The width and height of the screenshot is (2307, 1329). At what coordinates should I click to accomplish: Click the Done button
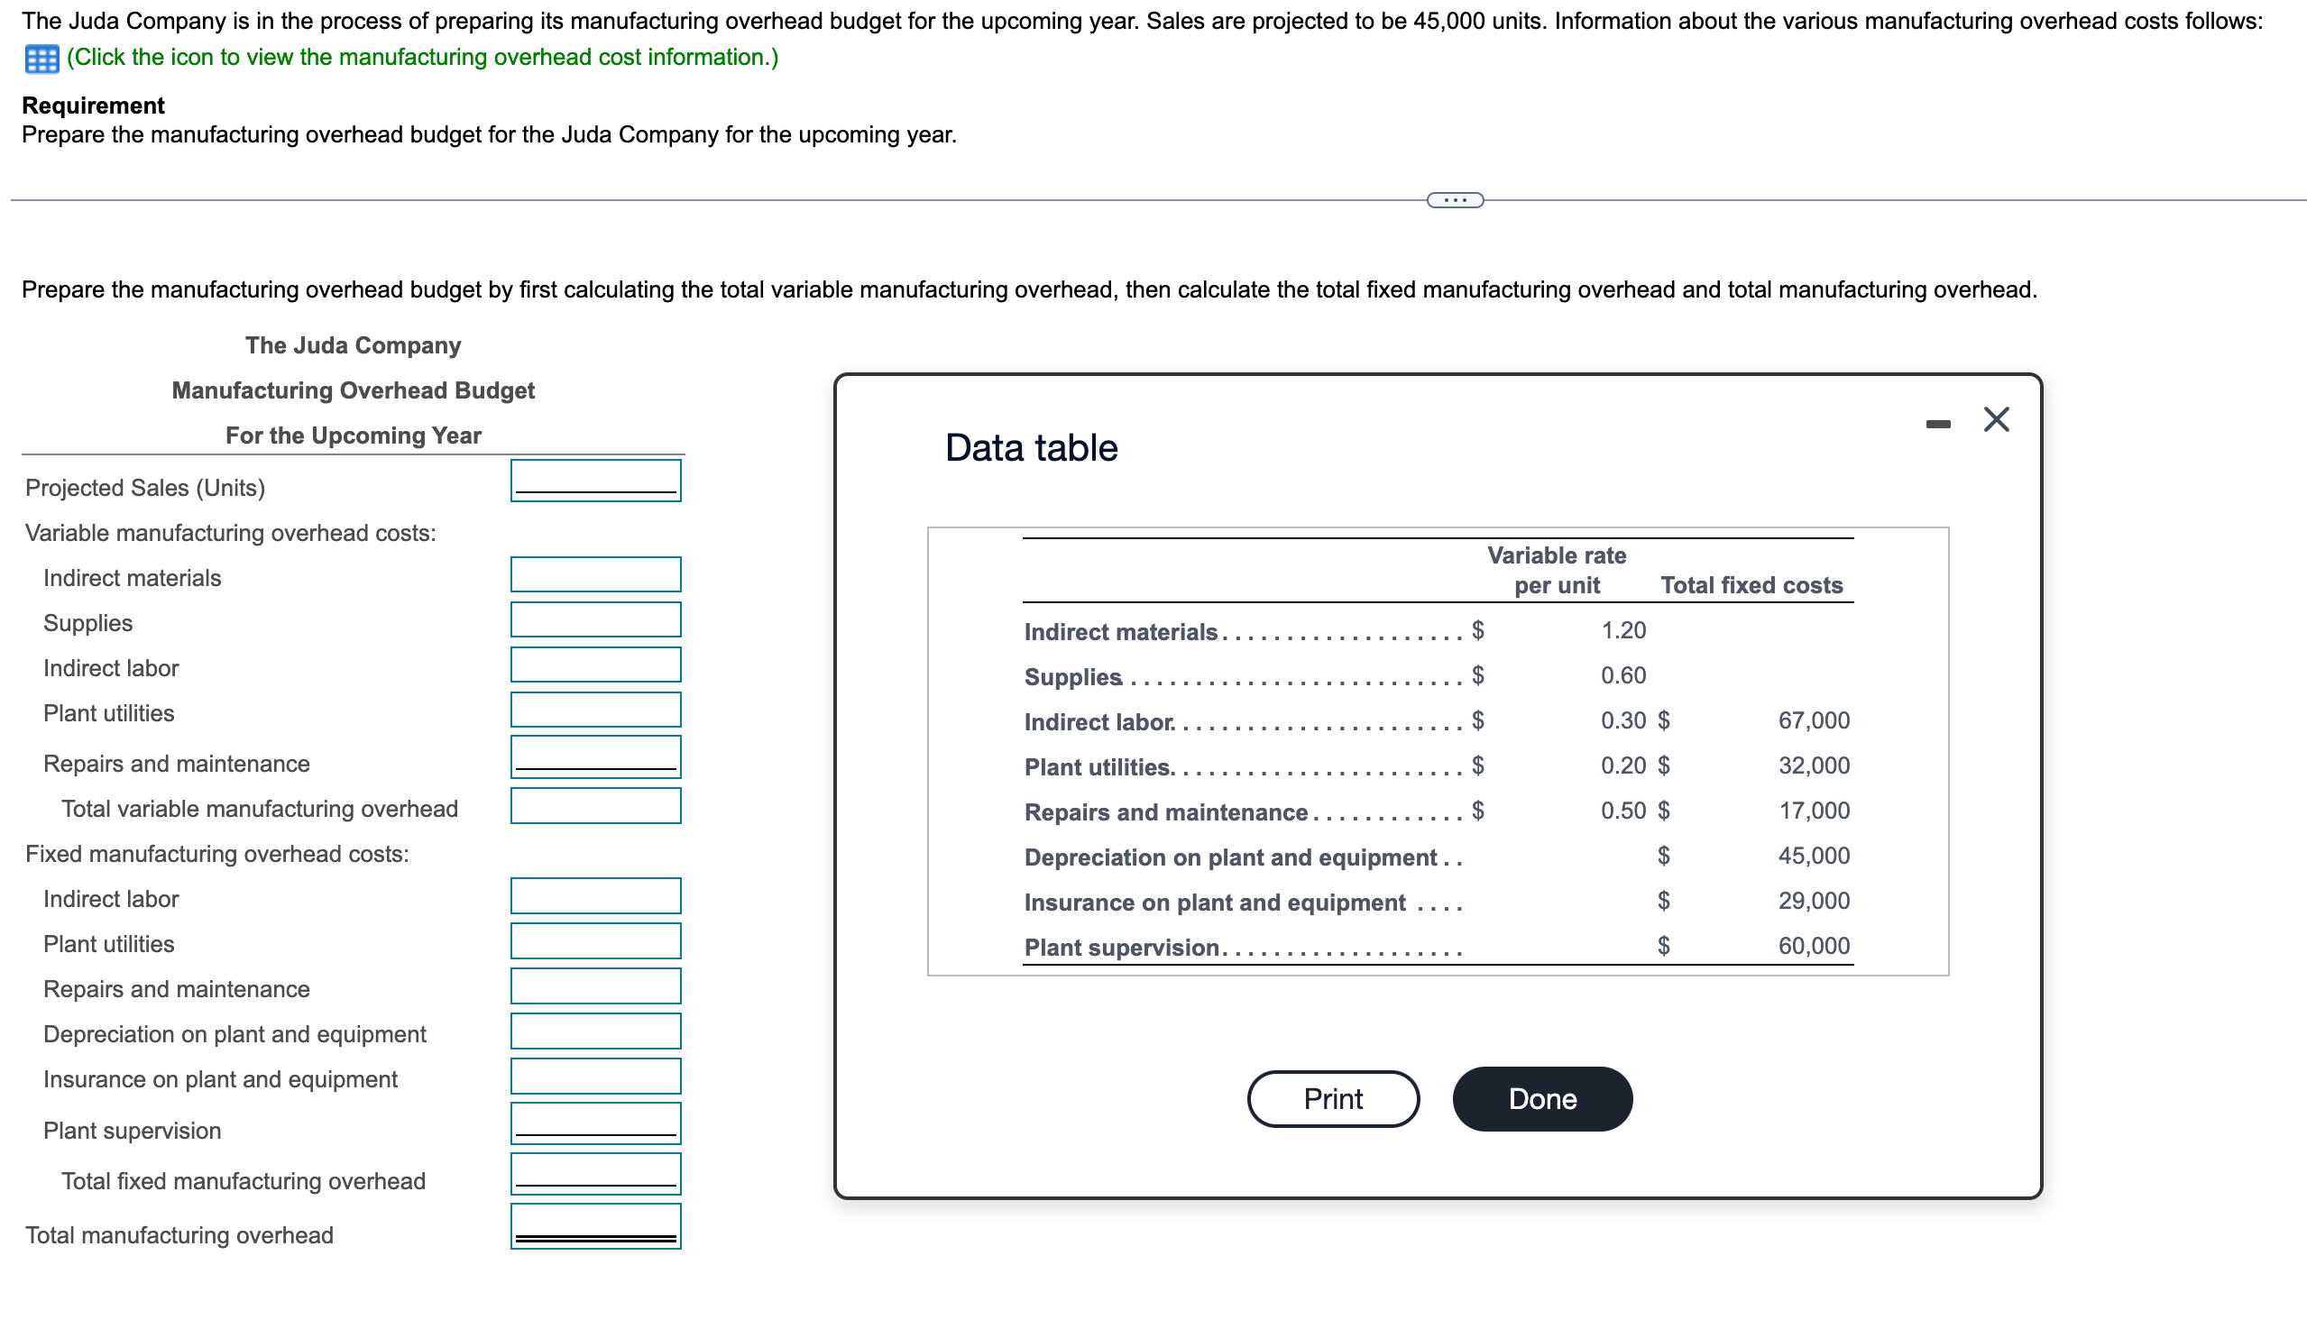tap(1541, 1098)
